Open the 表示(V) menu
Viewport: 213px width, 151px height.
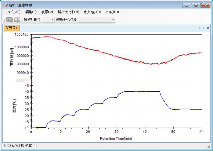pos(47,12)
